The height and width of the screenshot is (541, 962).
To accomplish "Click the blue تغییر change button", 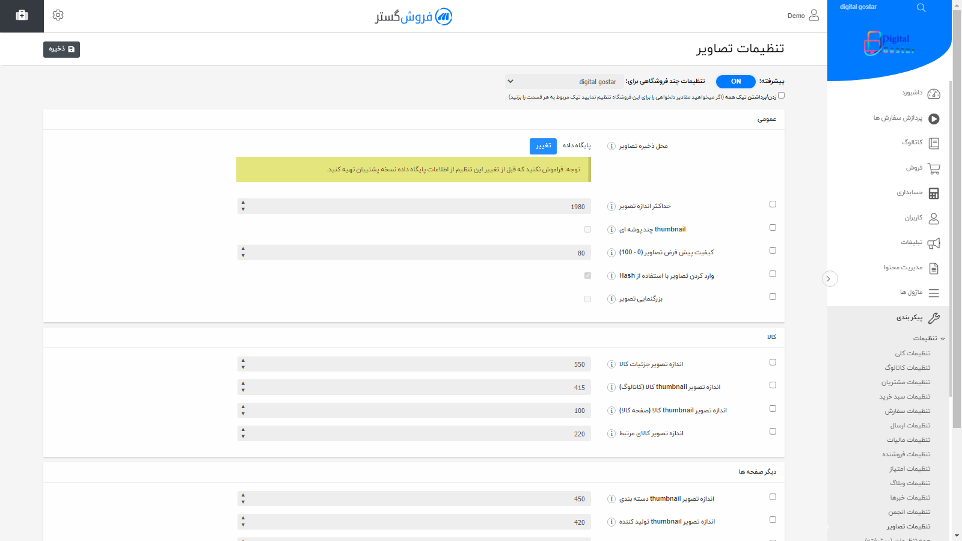I will [542, 145].
